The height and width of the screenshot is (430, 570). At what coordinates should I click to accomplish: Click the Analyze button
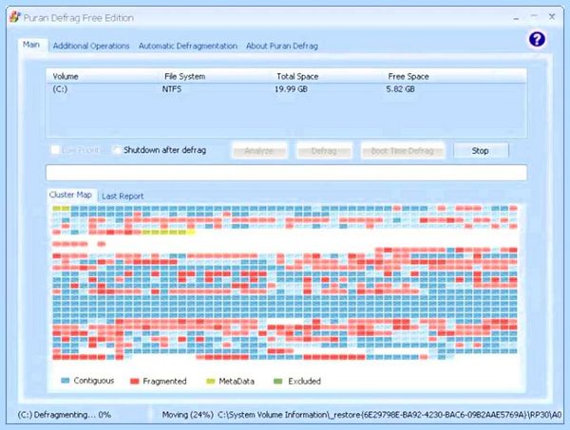[x=259, y=151]
